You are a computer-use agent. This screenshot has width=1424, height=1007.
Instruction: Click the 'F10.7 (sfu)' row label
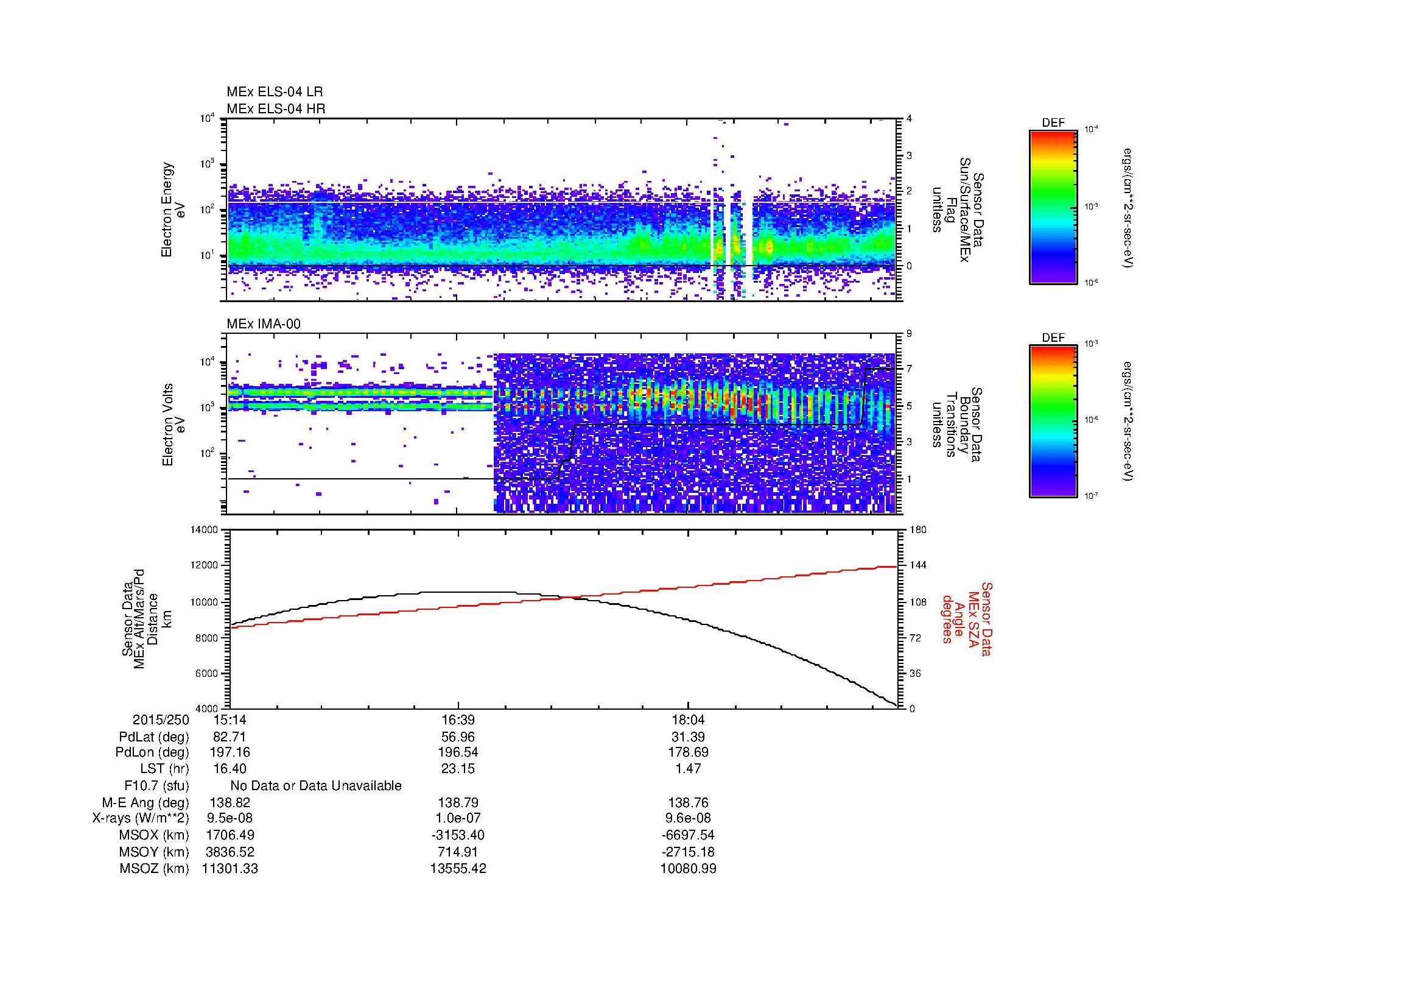156,785
